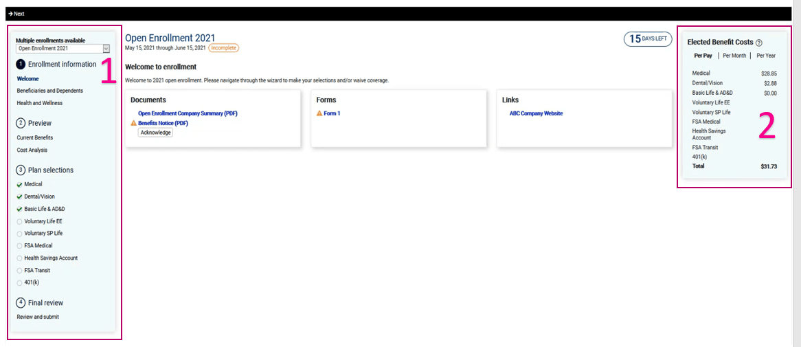Click the step 2 Preview circle icon
Image resolution: width=801 pixels, height=347 pixels.
(x=21, y=124)
